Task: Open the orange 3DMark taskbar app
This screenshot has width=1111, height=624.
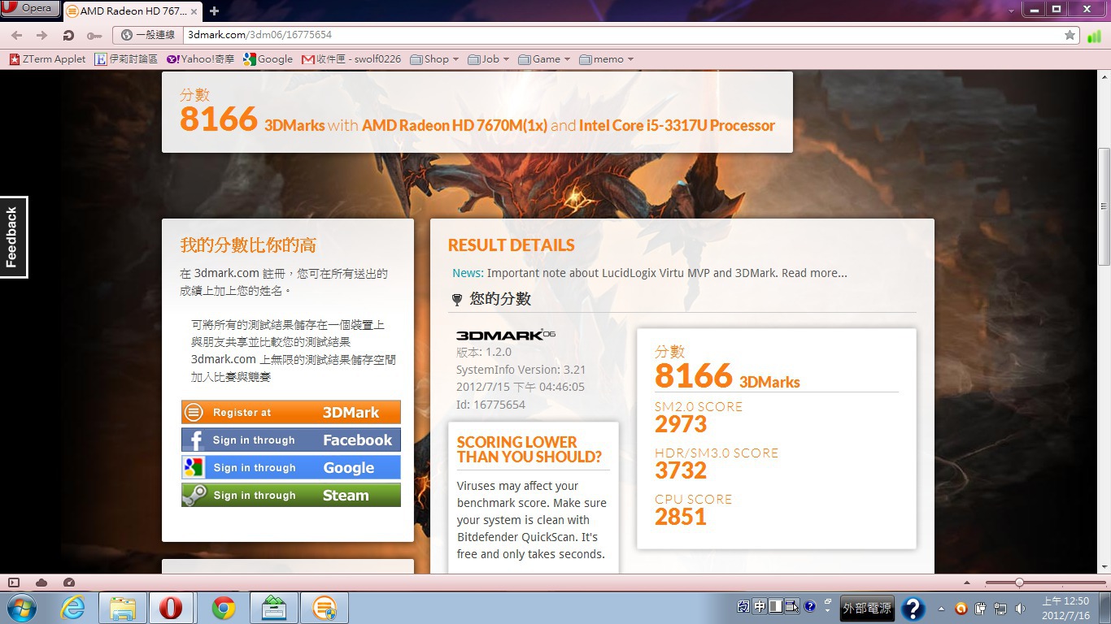Action: coord(325,608)
